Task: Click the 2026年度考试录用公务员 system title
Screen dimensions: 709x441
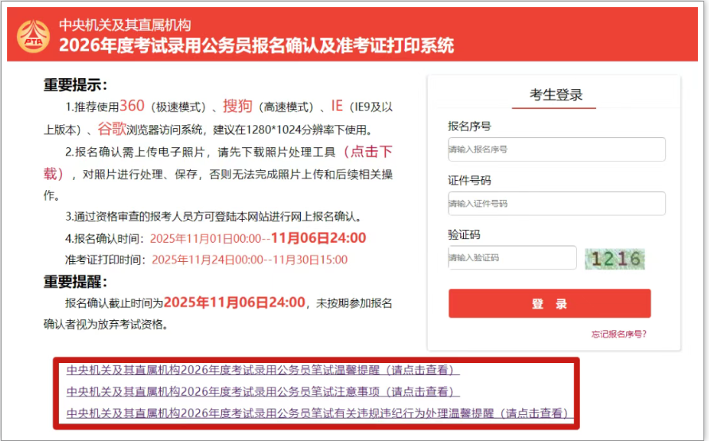Action: [256, 45]
